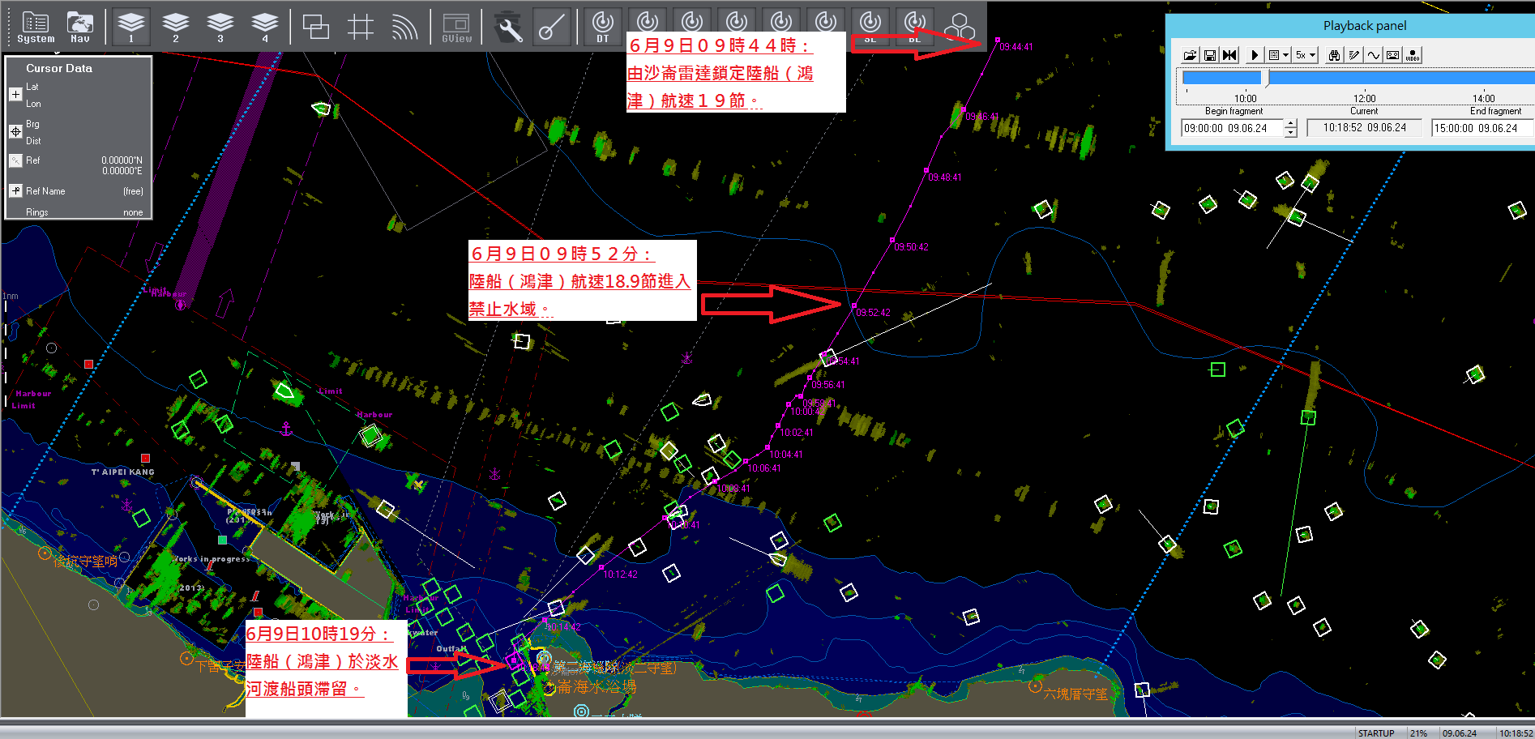This screenshot has height=739, width=1535.
Task: Click the playback timeline slider handle
Action: [x=1265, y=78]
